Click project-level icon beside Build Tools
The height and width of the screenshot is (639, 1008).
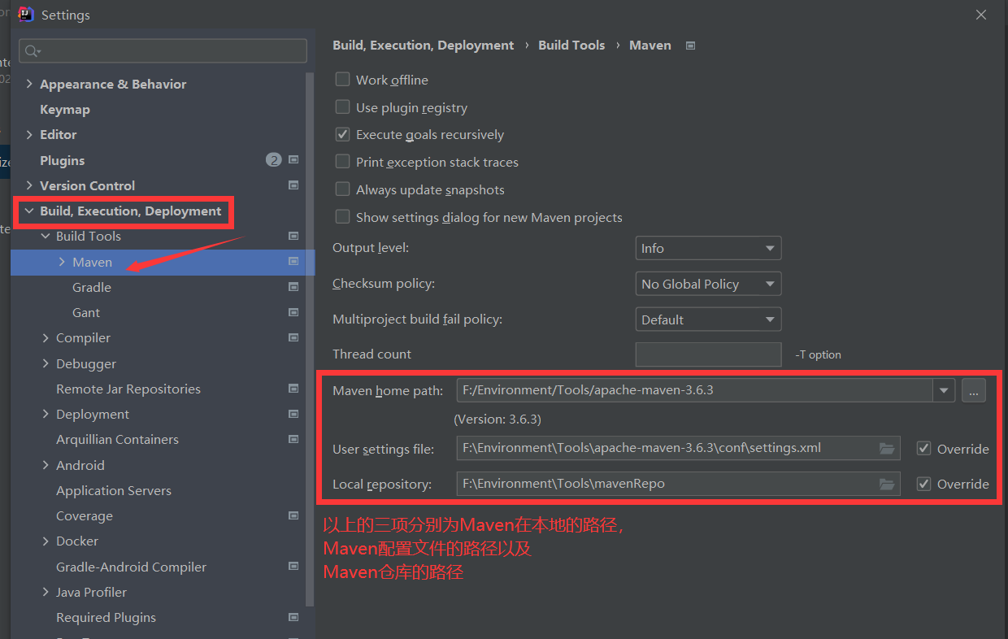pos(293,236)
